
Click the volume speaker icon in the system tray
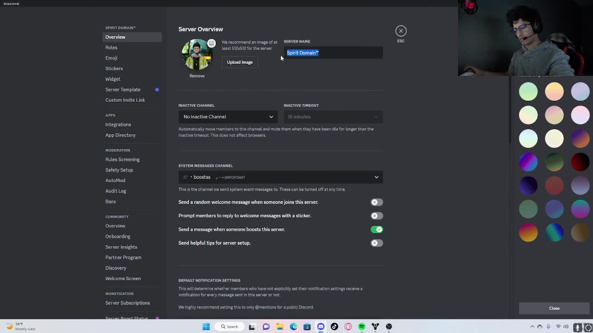567,327
